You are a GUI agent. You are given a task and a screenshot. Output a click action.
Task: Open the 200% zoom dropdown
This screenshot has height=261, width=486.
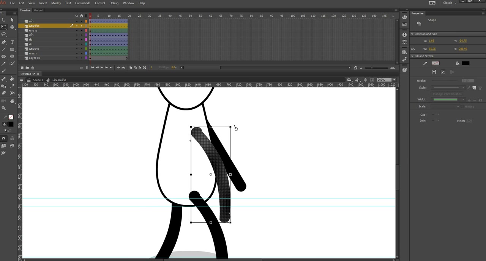point(394,80)
